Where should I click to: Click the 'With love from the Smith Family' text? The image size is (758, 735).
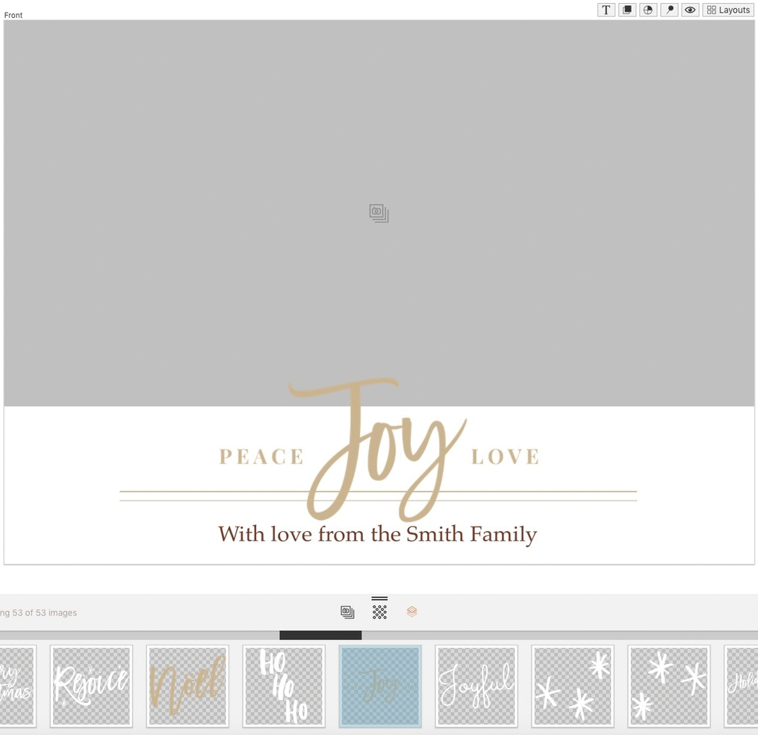point(378,535)
